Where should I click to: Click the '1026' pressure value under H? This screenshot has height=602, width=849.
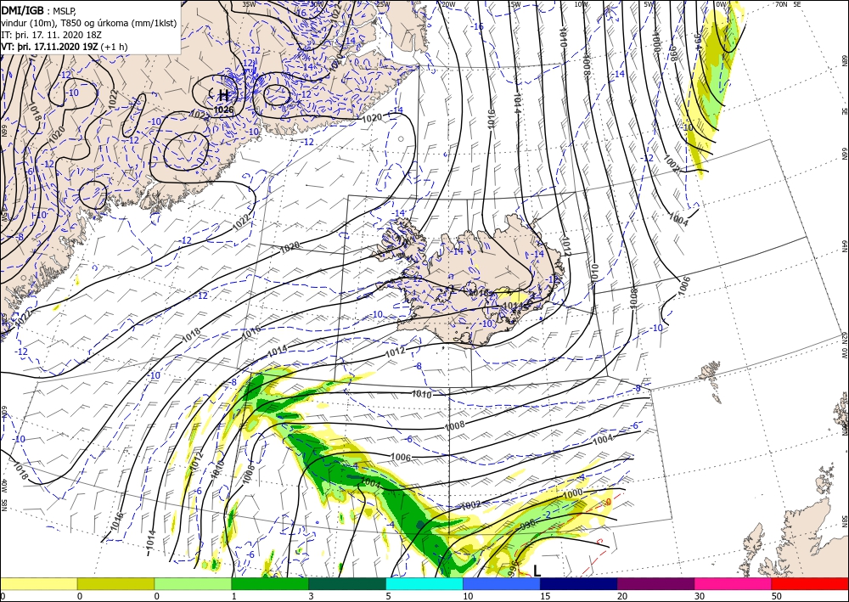(223, 110)
